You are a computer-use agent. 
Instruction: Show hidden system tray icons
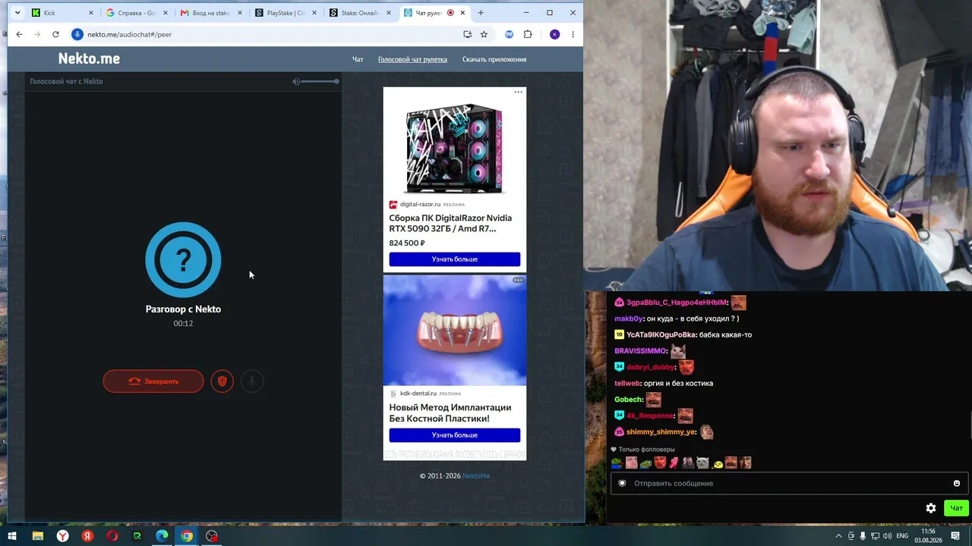838,536
